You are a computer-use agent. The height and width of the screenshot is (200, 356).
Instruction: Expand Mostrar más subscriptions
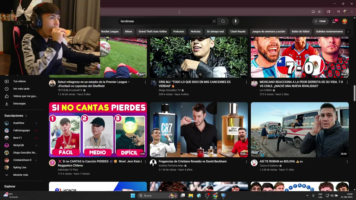click(x=21, y=175)
